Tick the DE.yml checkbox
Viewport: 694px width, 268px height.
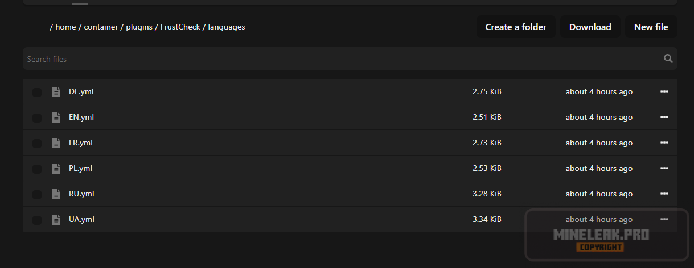click(37, 92)
